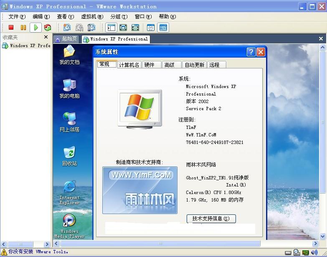Toggle the favorites sidebar toolbar button
327x257 pixels.
coord(111,28)
